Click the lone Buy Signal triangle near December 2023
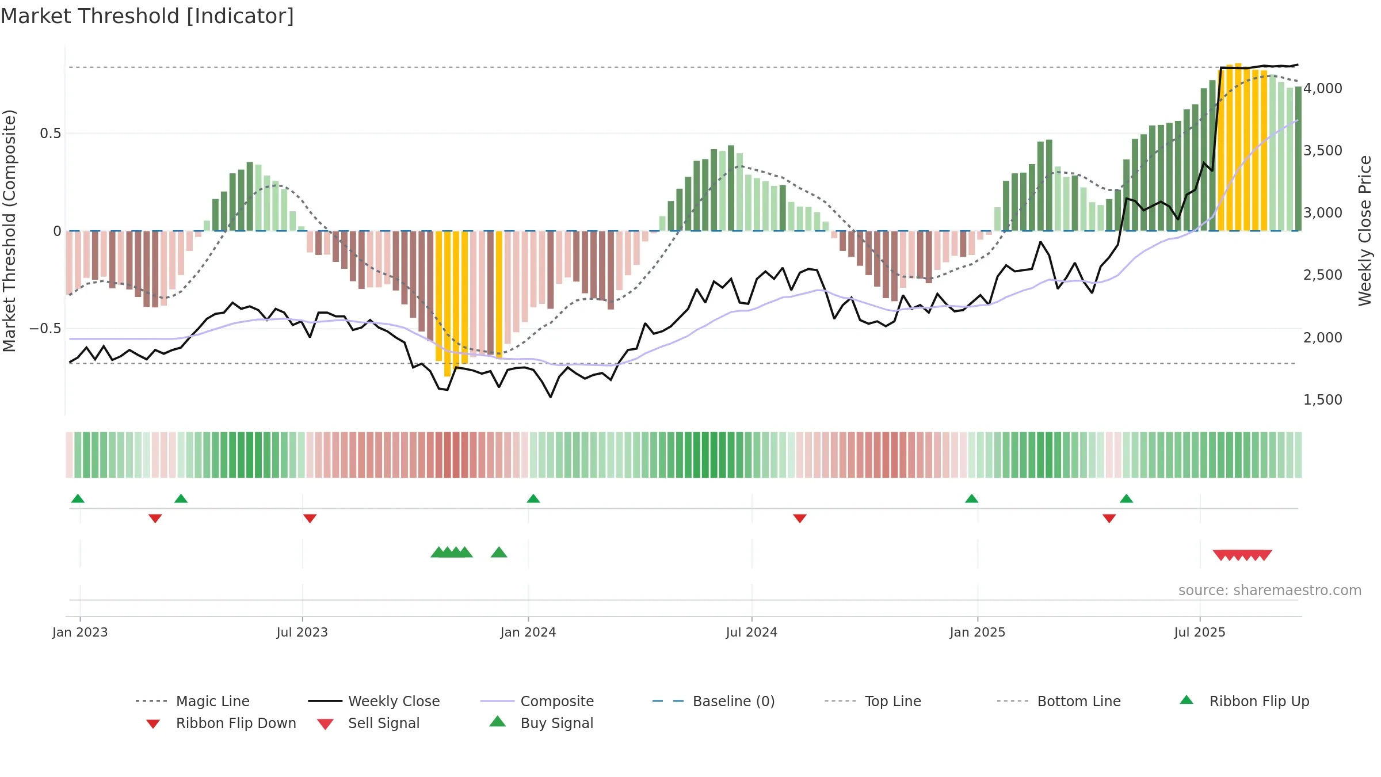The image size is (1381, 777). 499,553
